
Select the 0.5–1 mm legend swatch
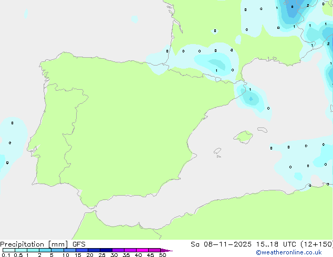click(x=21, y=250)
